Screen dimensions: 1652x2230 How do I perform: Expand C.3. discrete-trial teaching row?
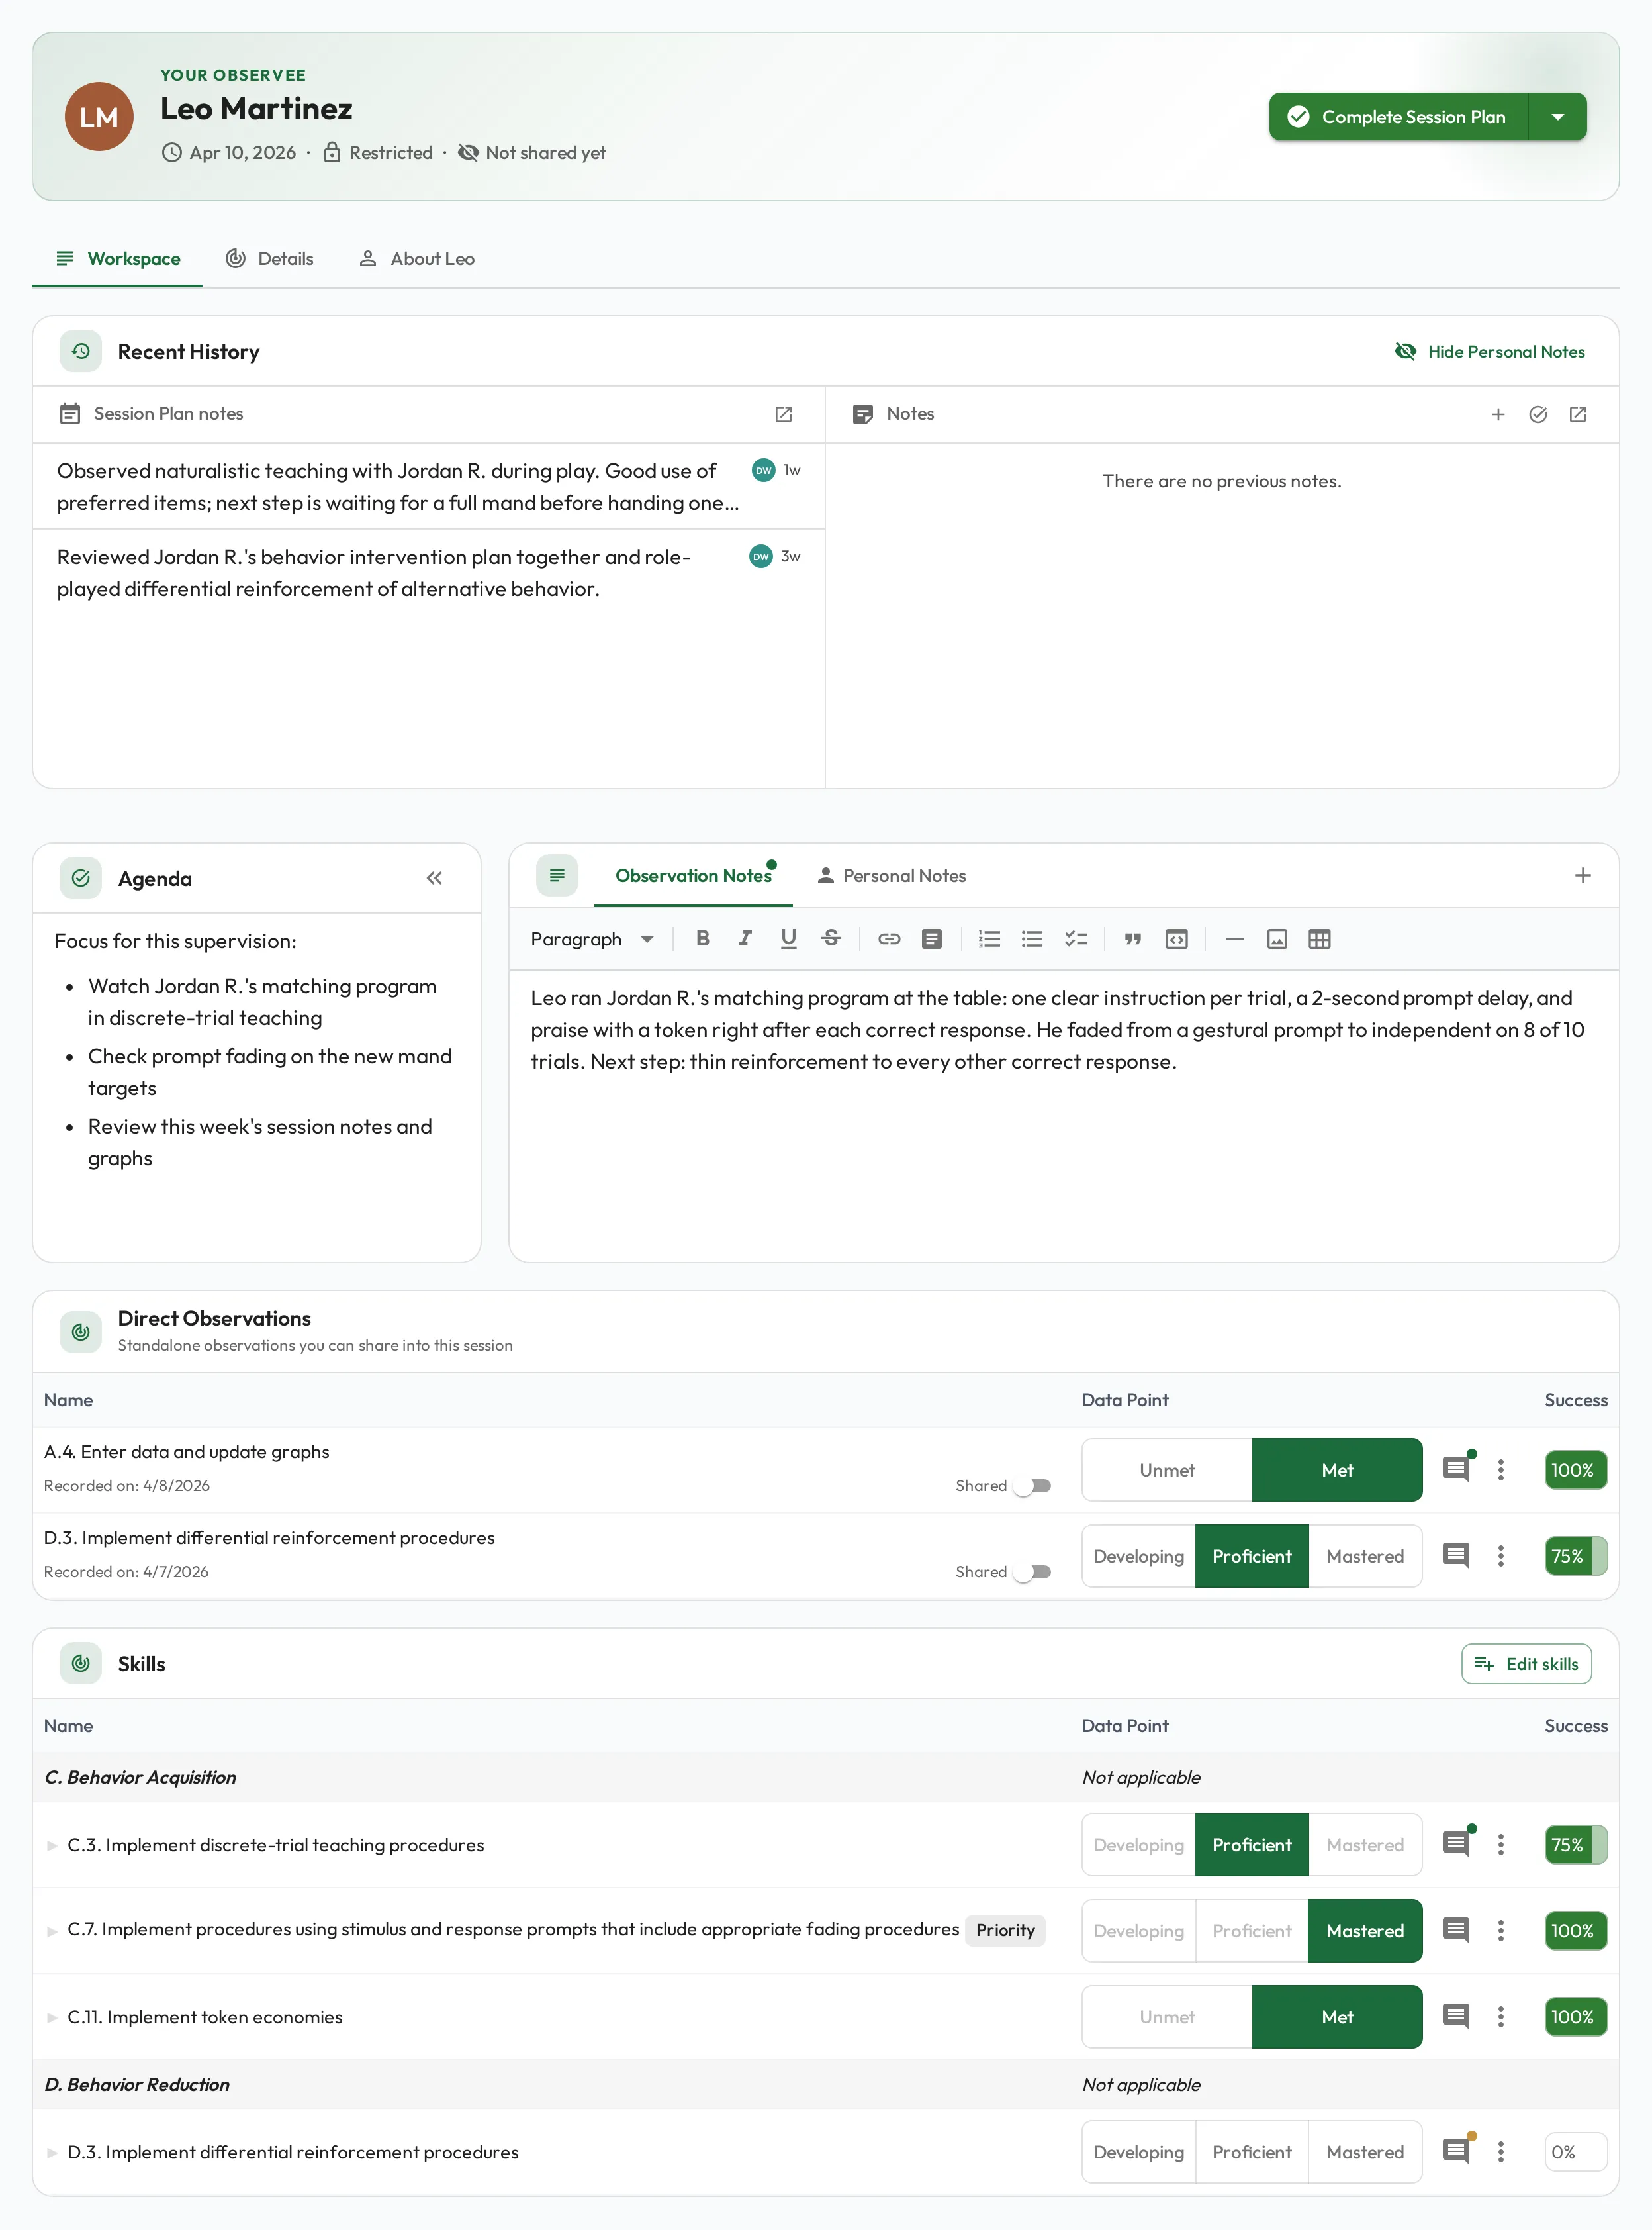pyautogui.click(x=52, y=1845)
